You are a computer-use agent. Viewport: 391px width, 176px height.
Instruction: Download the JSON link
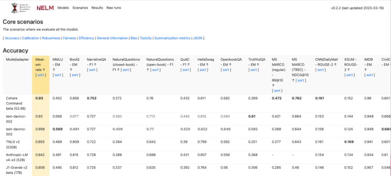coord(198,38)
